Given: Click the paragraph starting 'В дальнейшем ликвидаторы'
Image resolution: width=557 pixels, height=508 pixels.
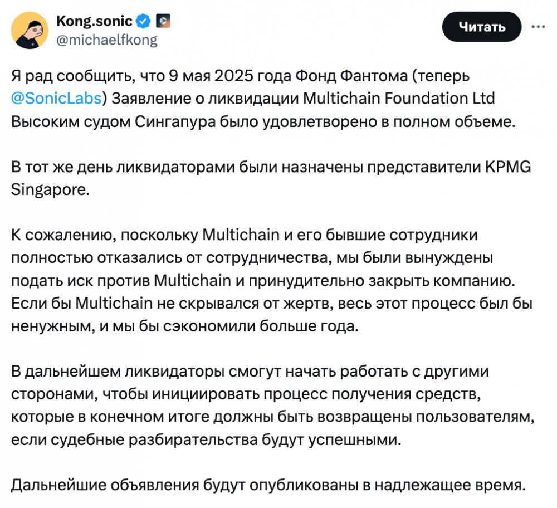Looking at the screenshot, I should click(273, 406).
